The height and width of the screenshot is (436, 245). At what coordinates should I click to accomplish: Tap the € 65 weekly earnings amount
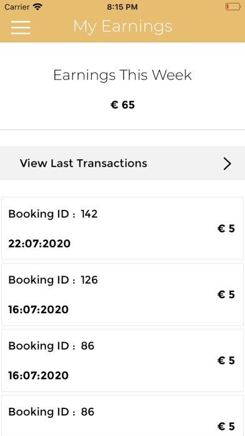click(122, 105)
